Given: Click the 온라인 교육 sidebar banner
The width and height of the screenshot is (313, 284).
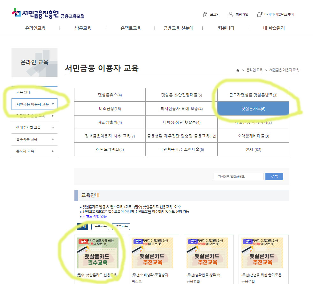Looking at the screenshot, I should (x=34, y=62).
